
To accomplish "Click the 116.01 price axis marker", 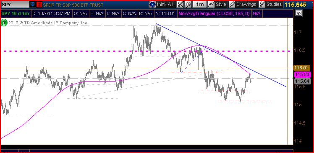I will (x=302, y=68).
